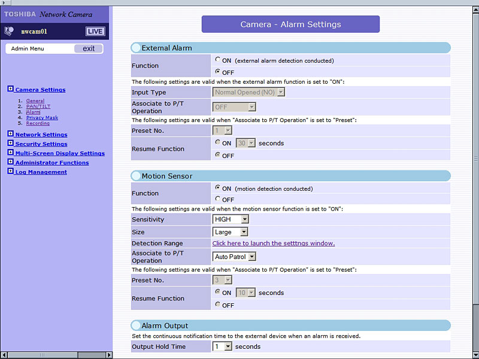The image size is (479, 359).
Task: Click the exit button in Admin Menu
Action: tap(89, 48)
